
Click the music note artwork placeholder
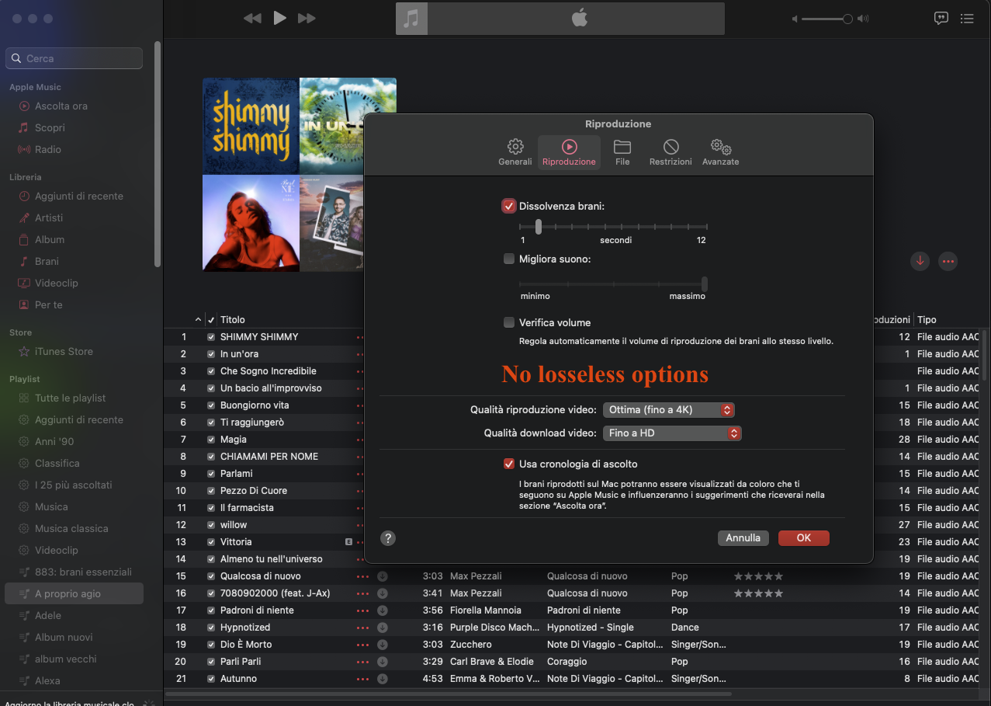(x=411, y=19)
